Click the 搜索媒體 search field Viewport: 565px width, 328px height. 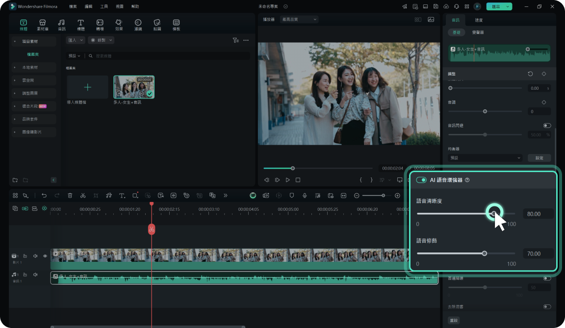[168, 56]
